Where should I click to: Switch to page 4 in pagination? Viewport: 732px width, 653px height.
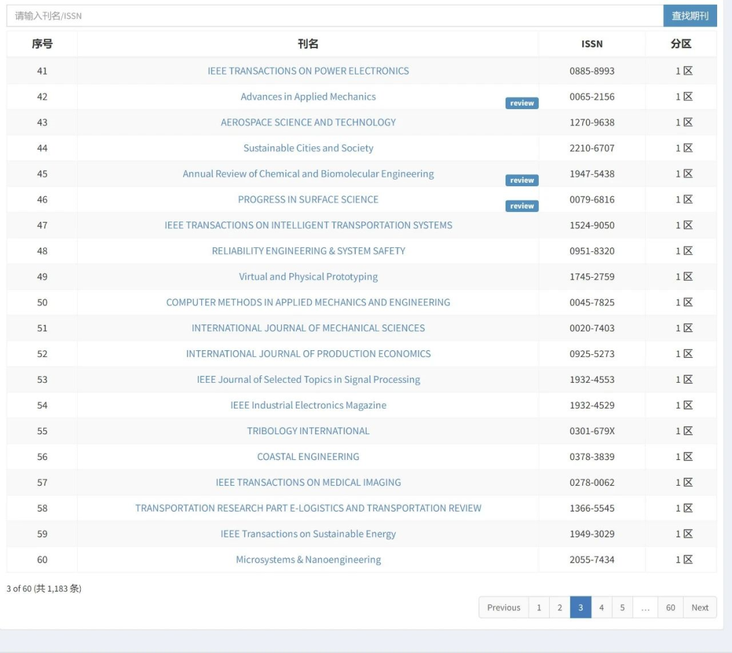pyautogui.click(x=601, y=608)
